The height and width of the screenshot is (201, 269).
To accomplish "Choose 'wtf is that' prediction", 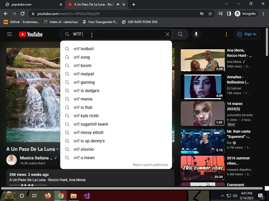I will tap(116, 108).
